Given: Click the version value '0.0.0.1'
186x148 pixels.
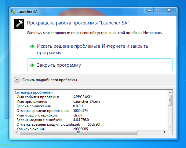Looking at the screenshot, I should (x=78, y=106).
